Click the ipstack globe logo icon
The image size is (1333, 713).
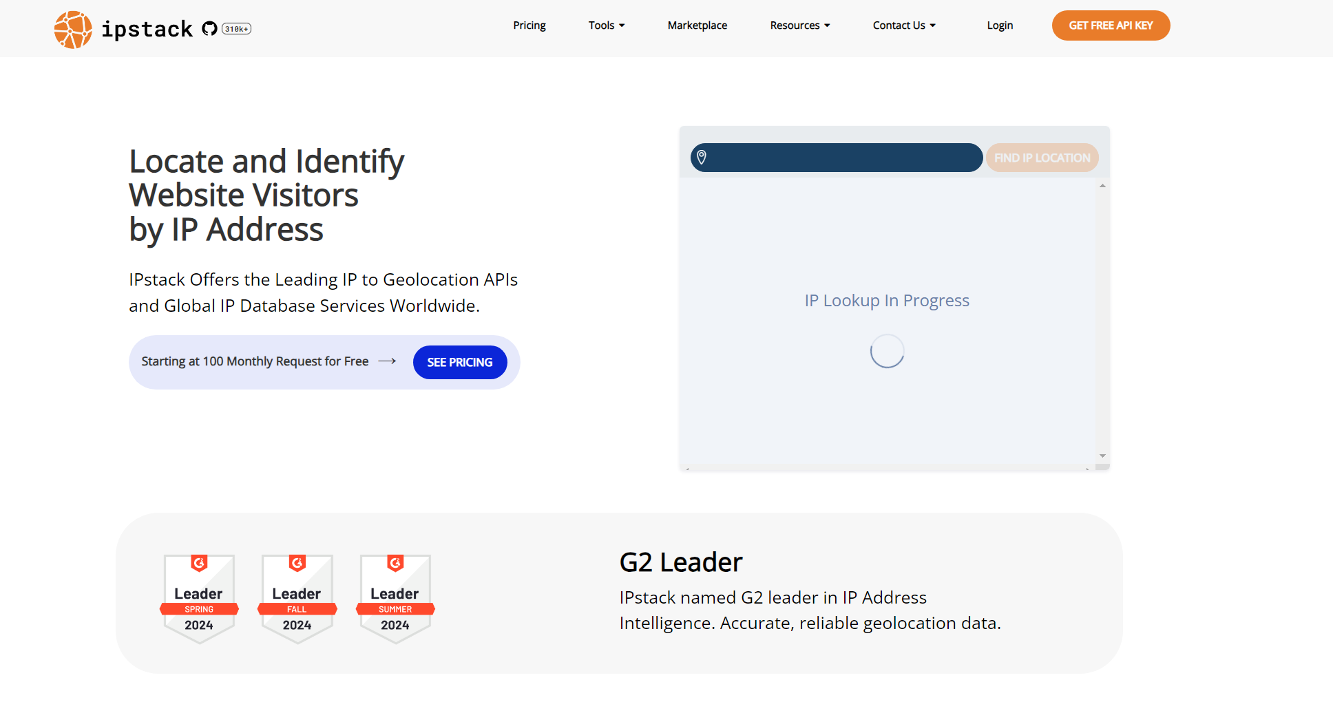coord(73,30)
